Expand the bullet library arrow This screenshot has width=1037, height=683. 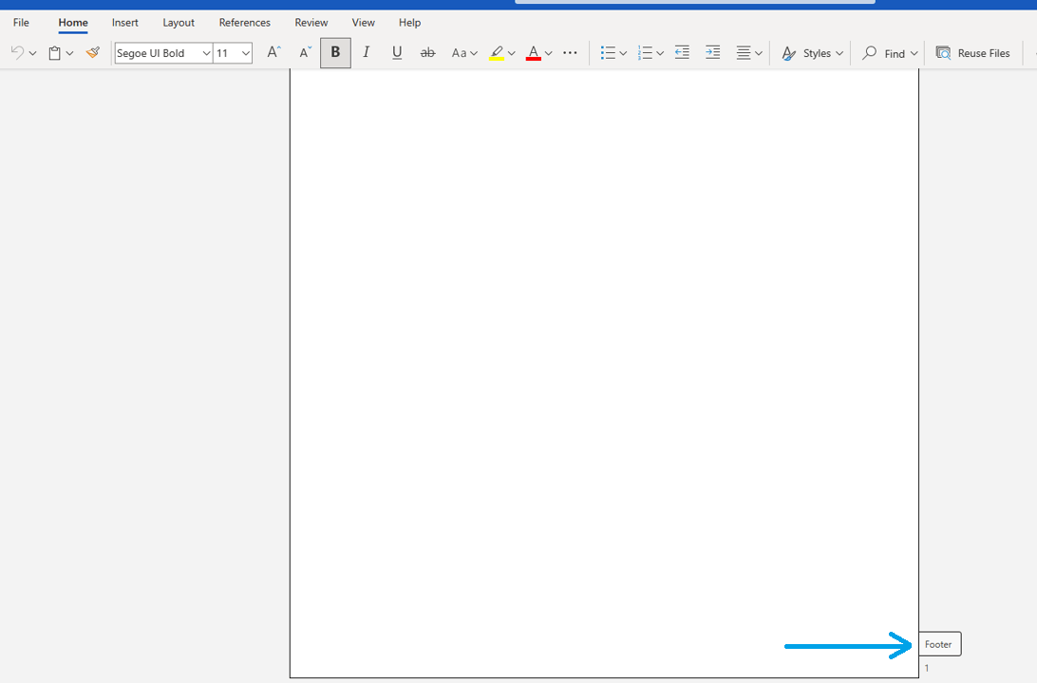coord(623,53)
